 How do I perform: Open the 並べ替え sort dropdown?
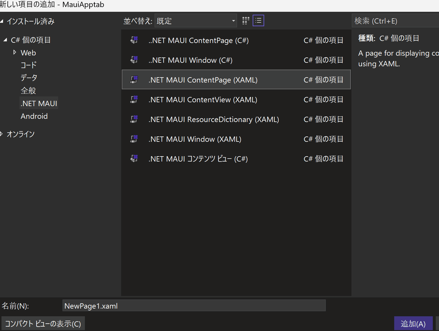(x=196, y=21)
